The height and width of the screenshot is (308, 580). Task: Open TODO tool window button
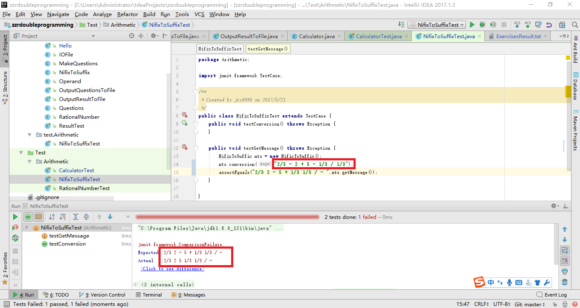tap(56, 295)
